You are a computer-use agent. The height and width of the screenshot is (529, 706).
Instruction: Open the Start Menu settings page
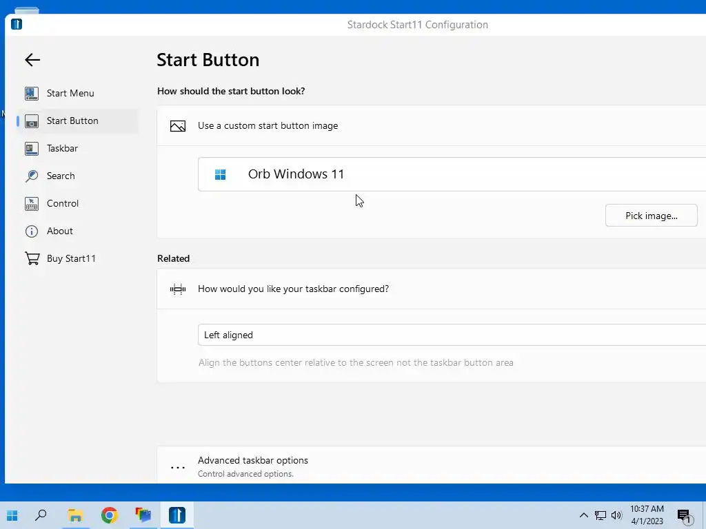tap(70, 93)
